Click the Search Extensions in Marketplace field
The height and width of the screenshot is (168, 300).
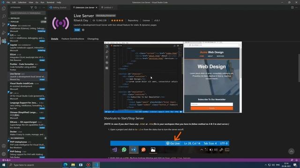tap(28, 13)
